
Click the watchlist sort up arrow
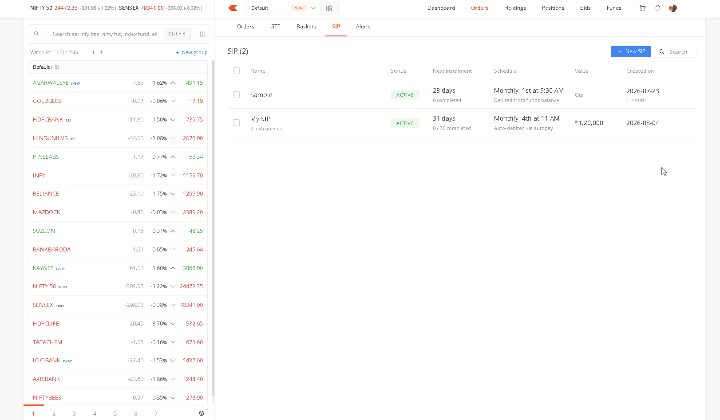point(101,52)
